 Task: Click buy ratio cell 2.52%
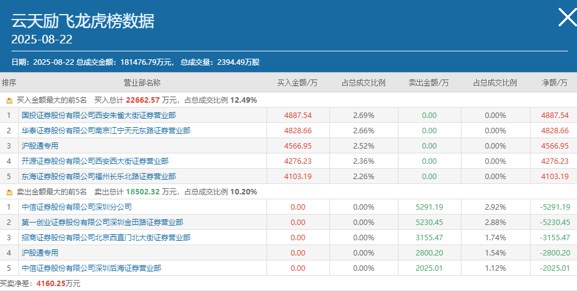click(x=364, y=146)
